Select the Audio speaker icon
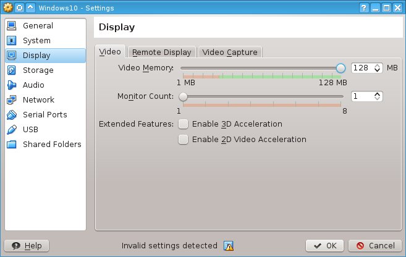This screenshot has height=257, width=406. click(x=12, y=85)
